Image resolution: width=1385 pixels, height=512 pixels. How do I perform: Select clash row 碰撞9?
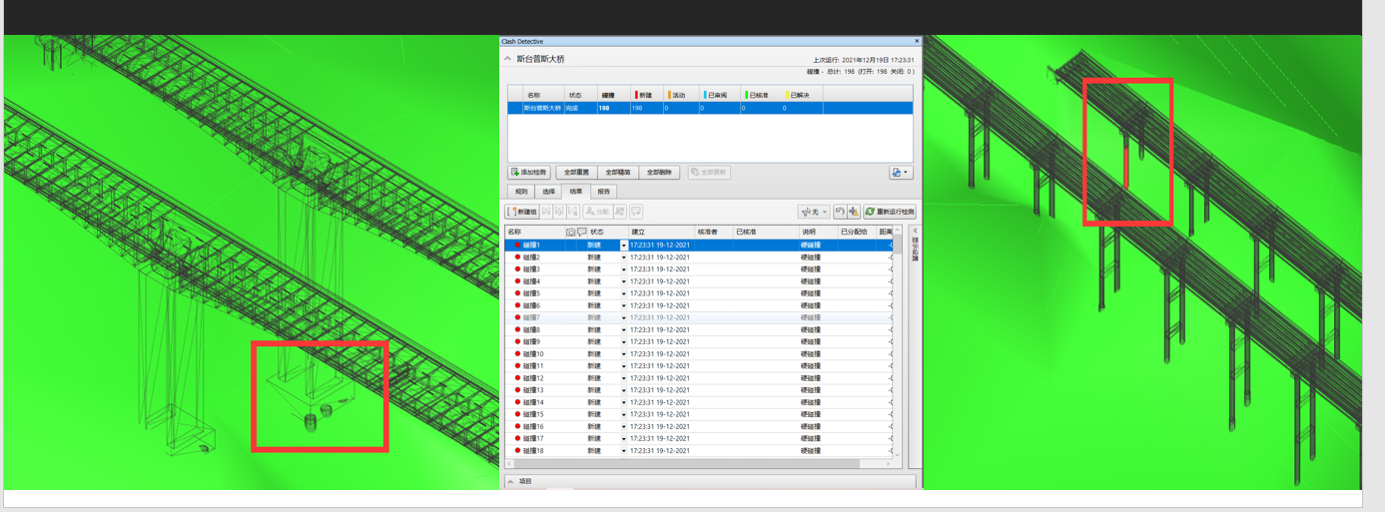699,342
